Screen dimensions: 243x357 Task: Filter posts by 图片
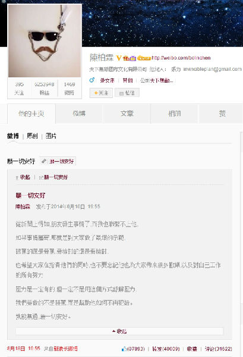(51, 136)
